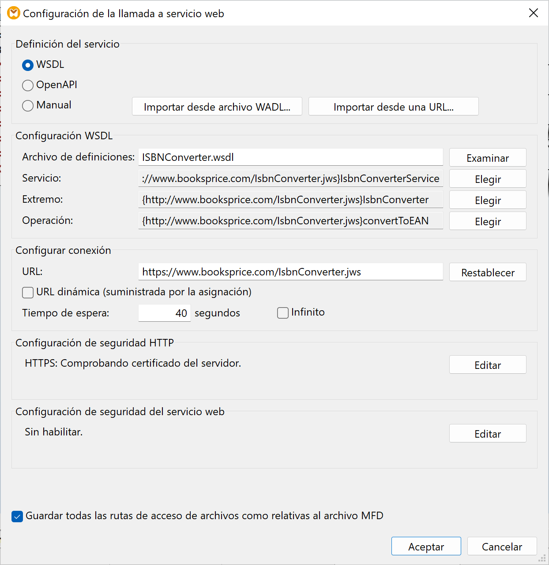Click into the Tiempo de espera seconds field
This screenshot has width=549, height=565.
tap(164, 313)
